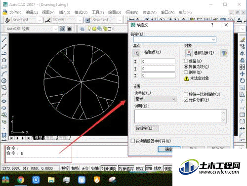Click the 确定 OK button

coord(169,149)
